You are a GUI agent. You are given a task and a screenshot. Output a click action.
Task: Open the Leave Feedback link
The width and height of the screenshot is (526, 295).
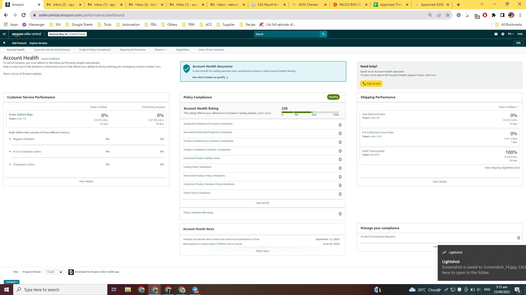pos(50,59)
